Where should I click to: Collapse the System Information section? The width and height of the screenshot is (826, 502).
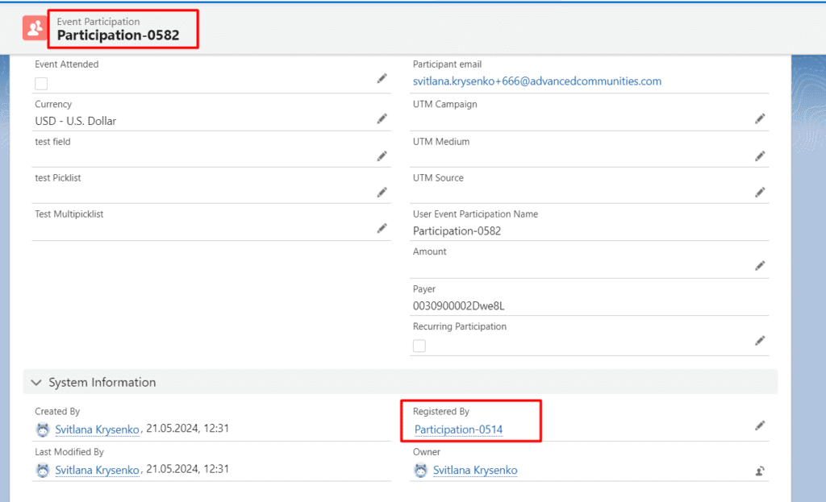pyautogui.click(x=35, y=382)
